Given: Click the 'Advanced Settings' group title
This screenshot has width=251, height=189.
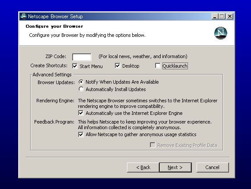Looking at the screenshot, I should pos(52,75).
